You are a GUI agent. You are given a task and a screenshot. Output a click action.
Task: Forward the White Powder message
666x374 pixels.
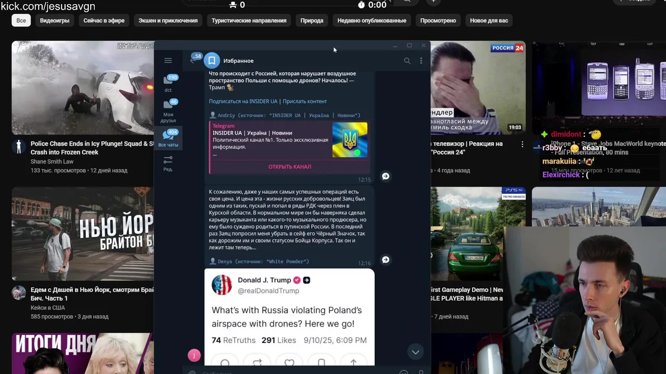tap(386, 260)
